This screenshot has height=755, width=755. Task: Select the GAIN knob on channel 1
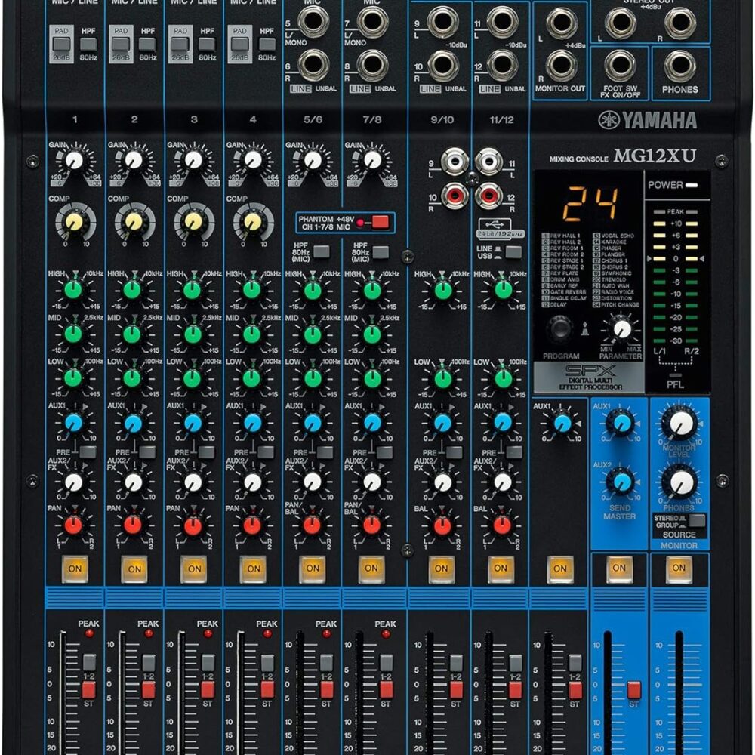click(x=75, y=160)
